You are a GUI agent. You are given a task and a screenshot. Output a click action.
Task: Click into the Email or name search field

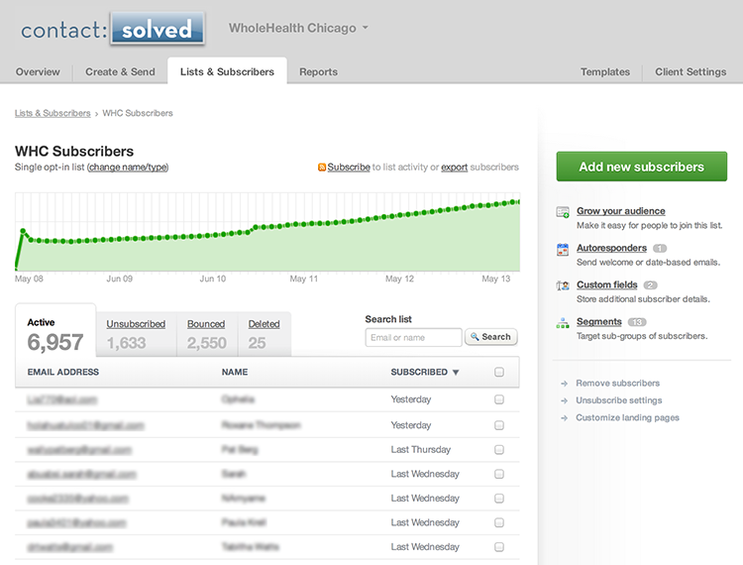point(413,337)
